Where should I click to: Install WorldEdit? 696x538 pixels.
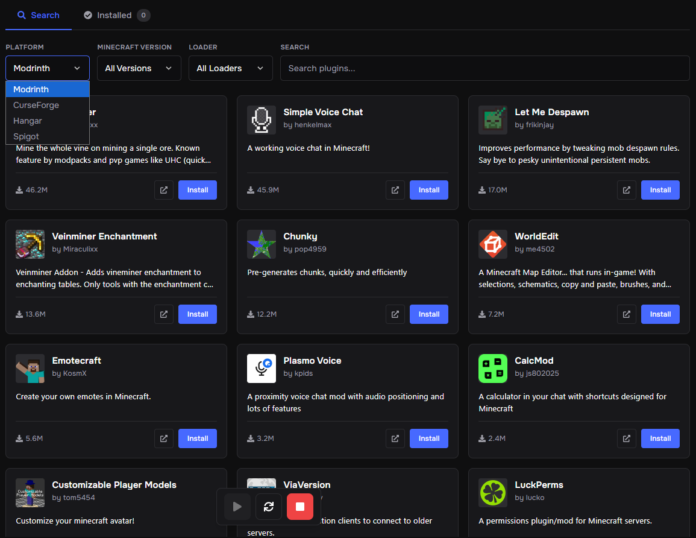click(660, 314)
